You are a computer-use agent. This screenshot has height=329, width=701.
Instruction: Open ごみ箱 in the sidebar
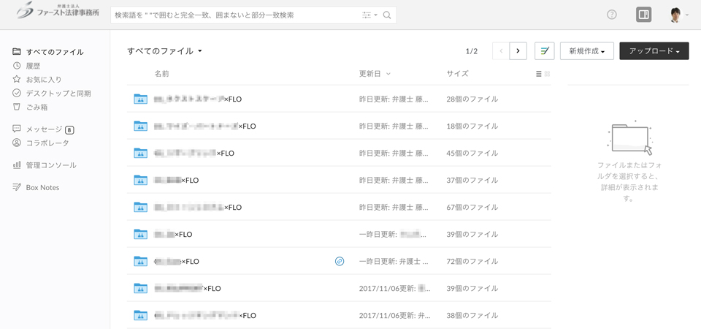pos(37,107)
